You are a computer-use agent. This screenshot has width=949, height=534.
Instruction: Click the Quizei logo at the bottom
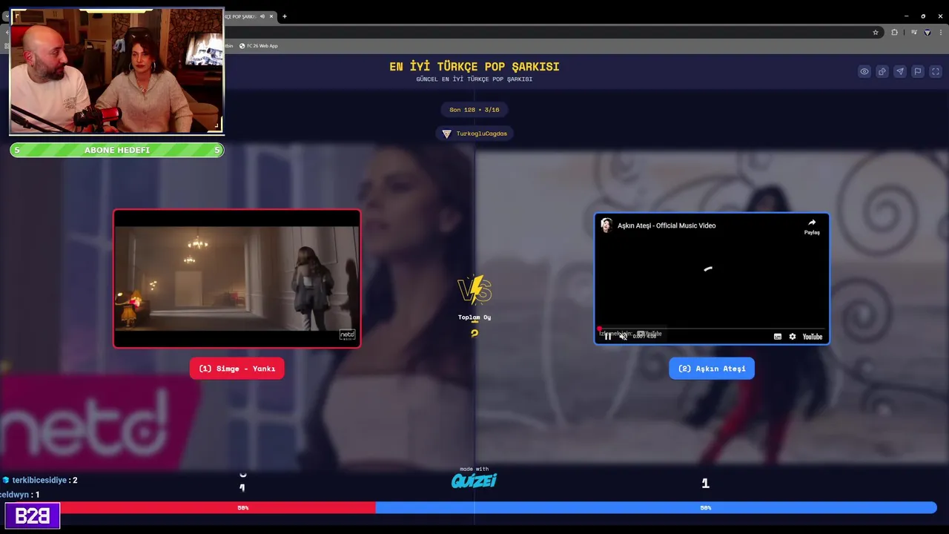tap(474, 481)
